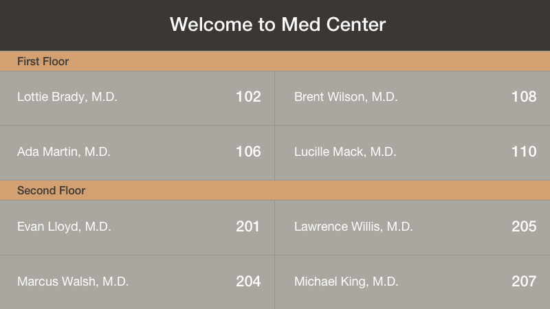The width and height of the screenshot is (550, 309).
Task: Click room number 204
Action: point(248,282)
